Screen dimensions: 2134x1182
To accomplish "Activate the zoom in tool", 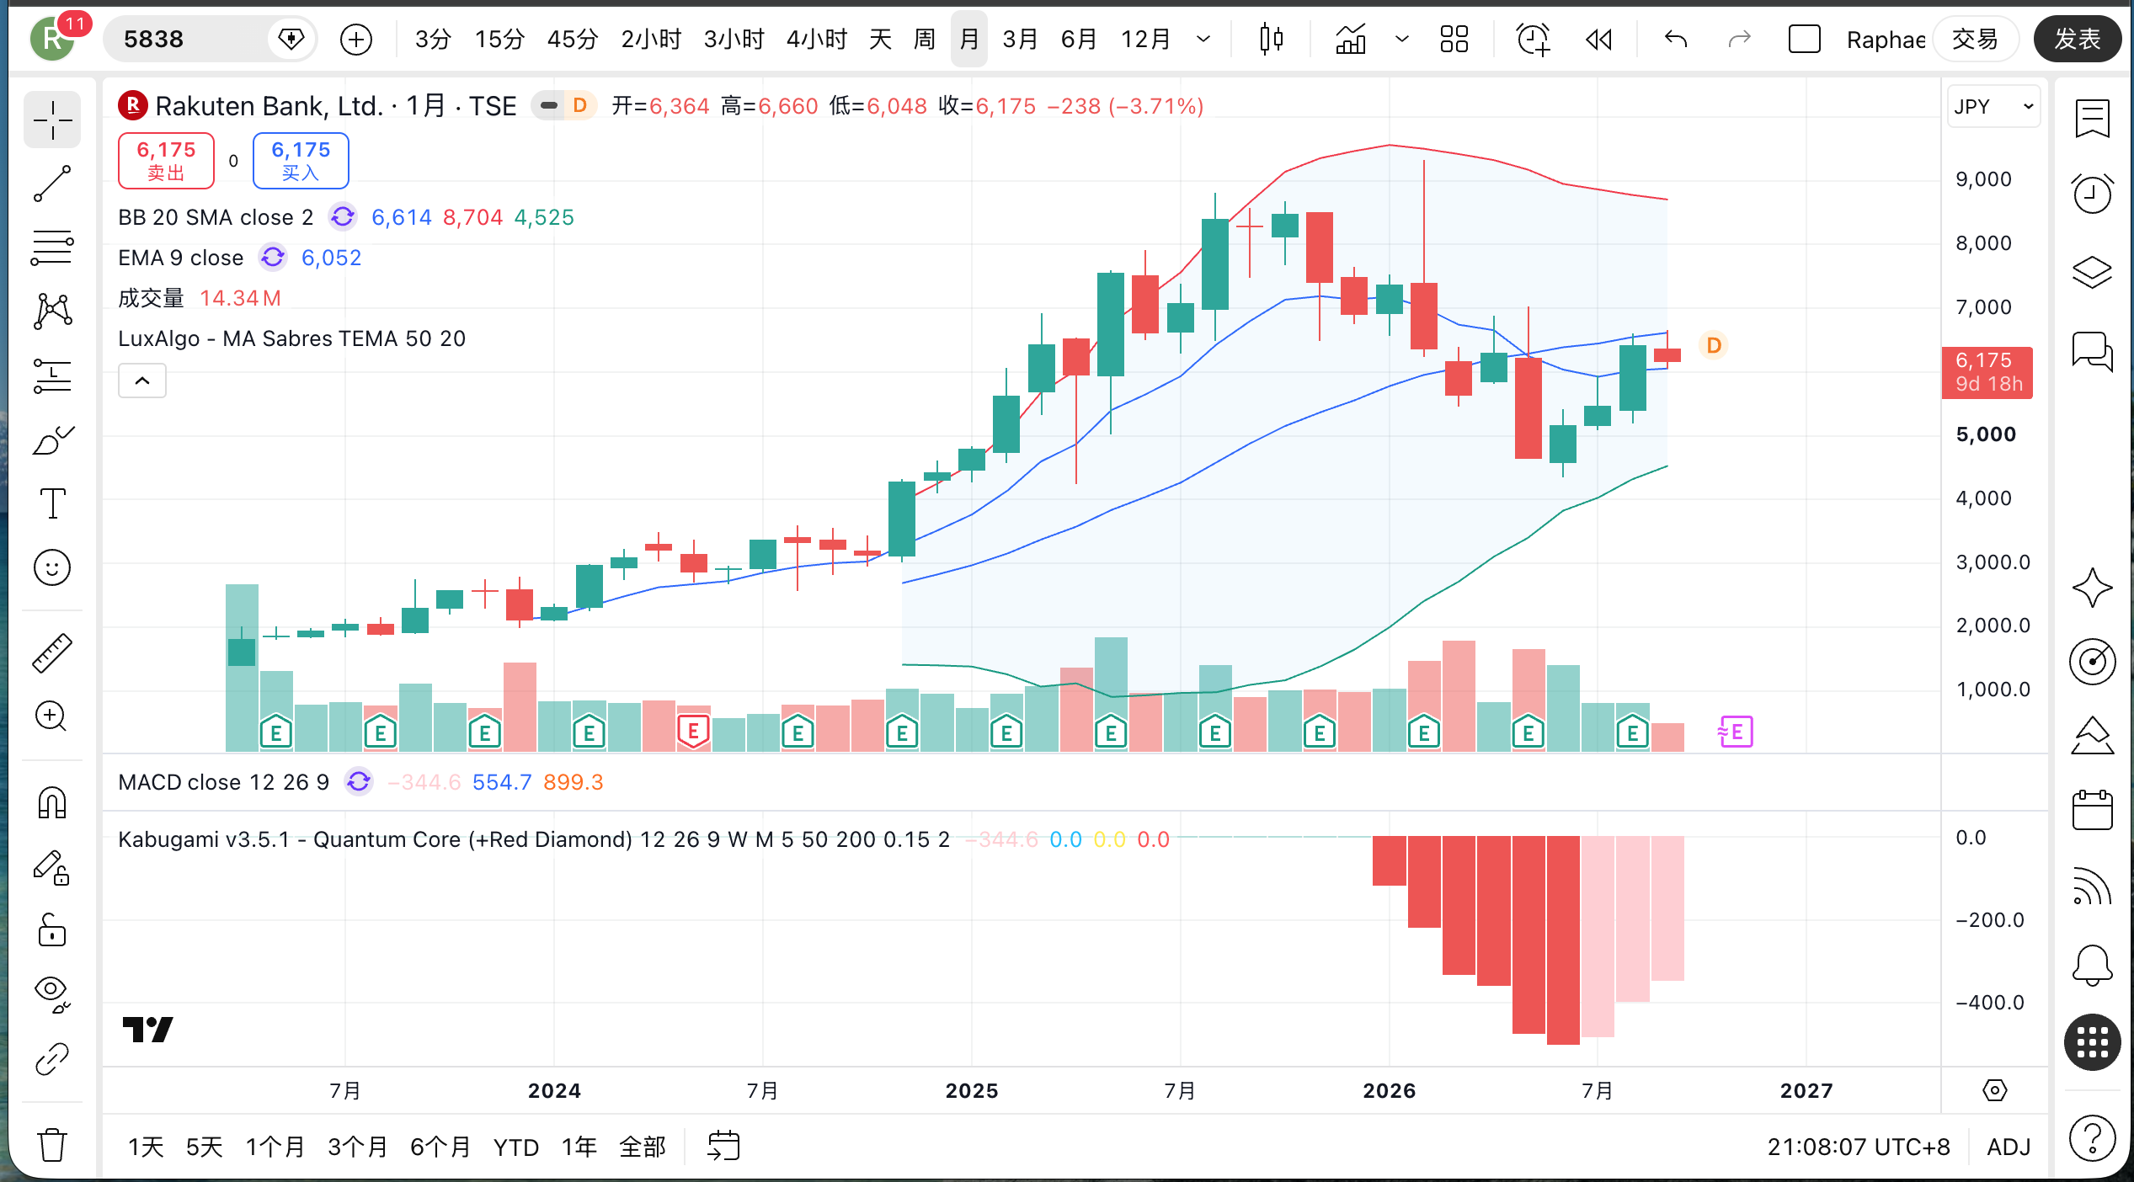I will (x=52, y=716).
